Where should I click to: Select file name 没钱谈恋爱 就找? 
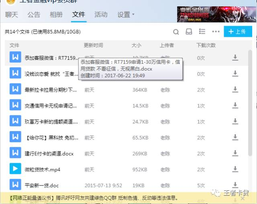tap(51, 74)
